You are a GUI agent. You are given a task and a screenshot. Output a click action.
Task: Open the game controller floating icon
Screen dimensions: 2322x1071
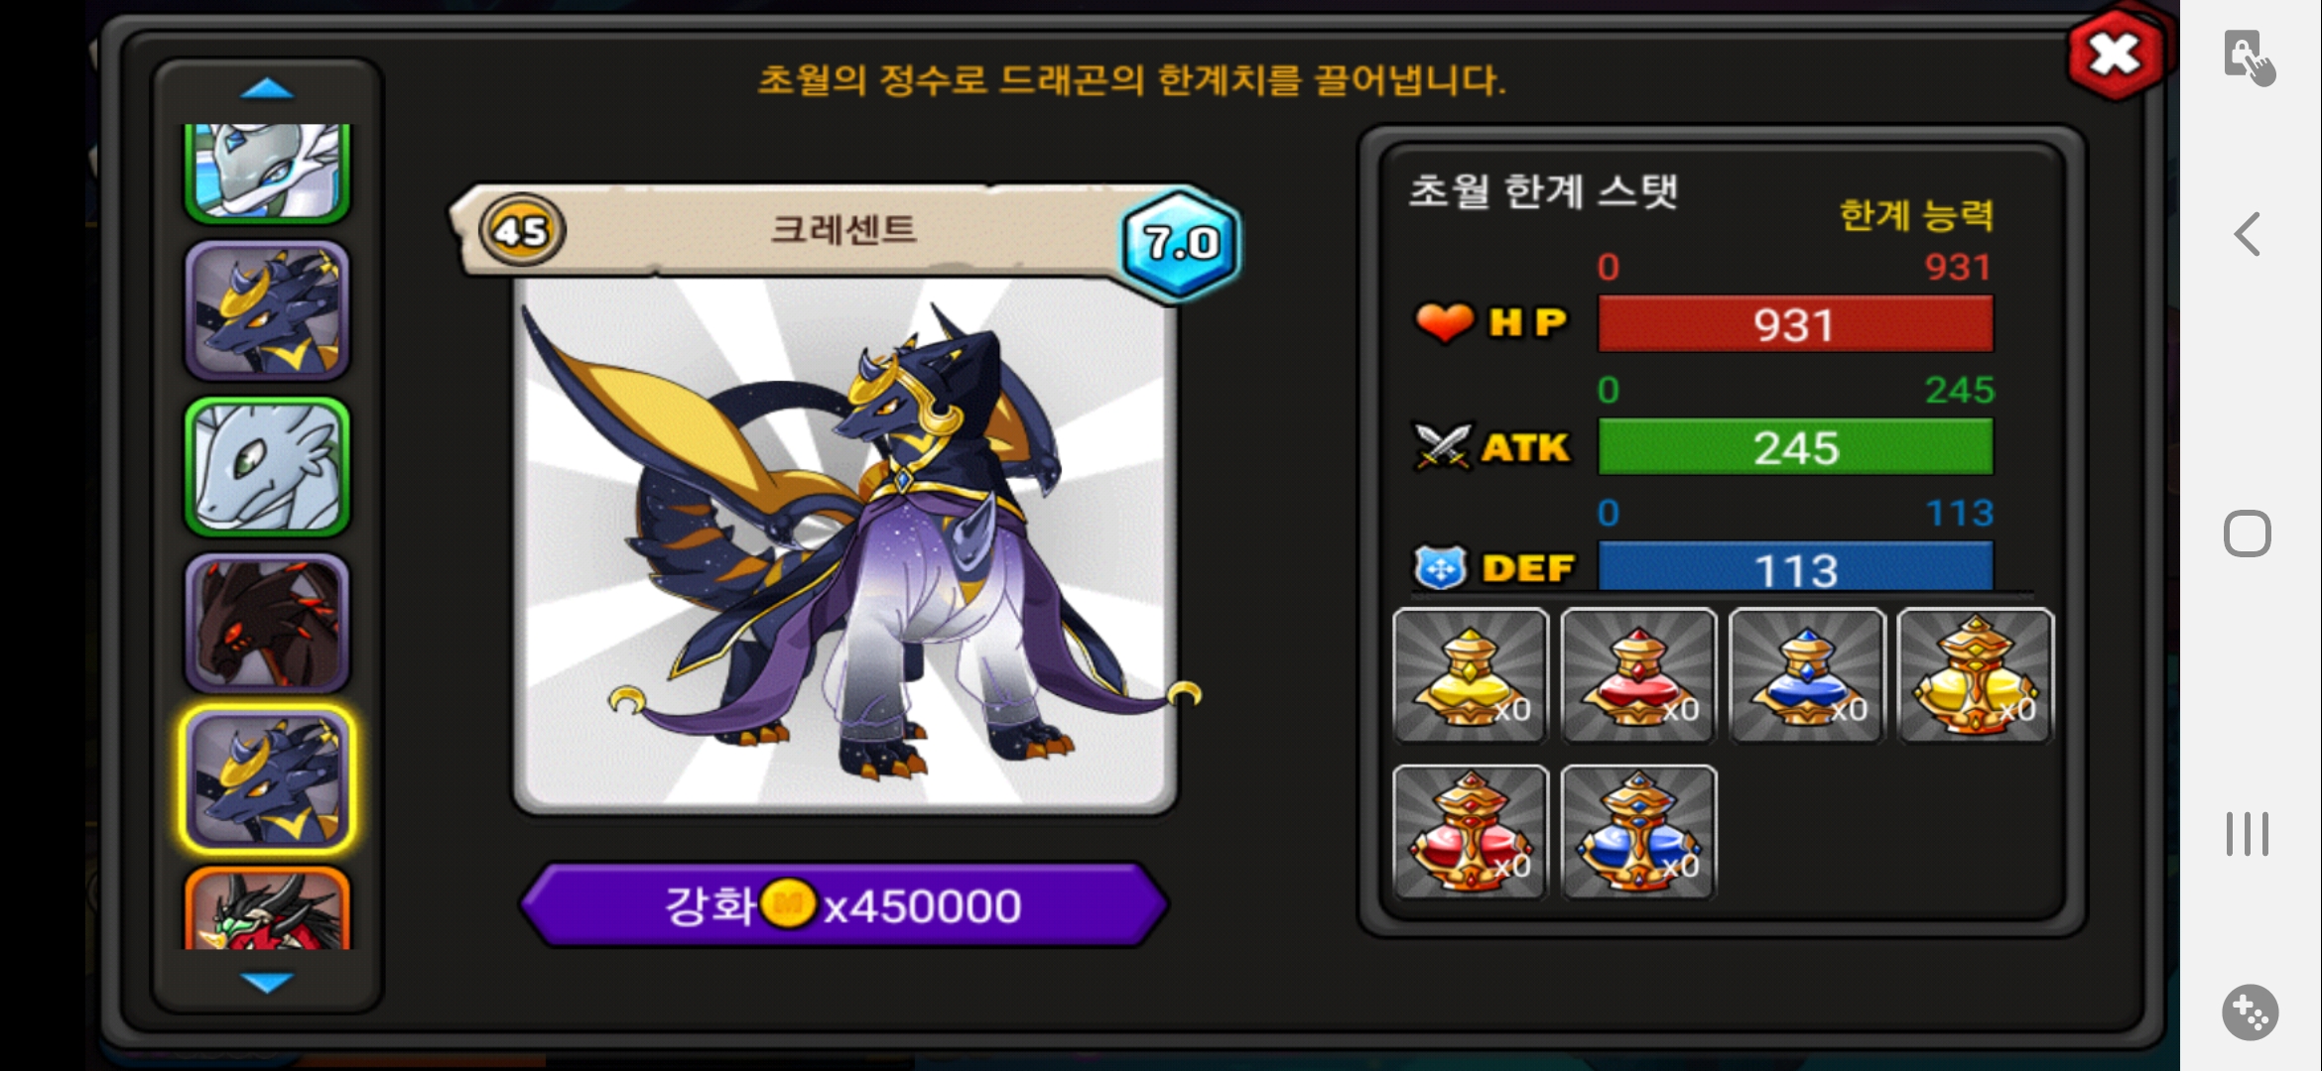click(2250, 1012)
